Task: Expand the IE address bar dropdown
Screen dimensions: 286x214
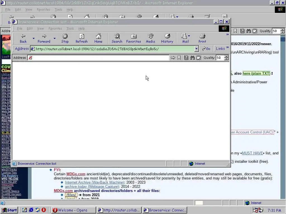Action: coord(196,49)
